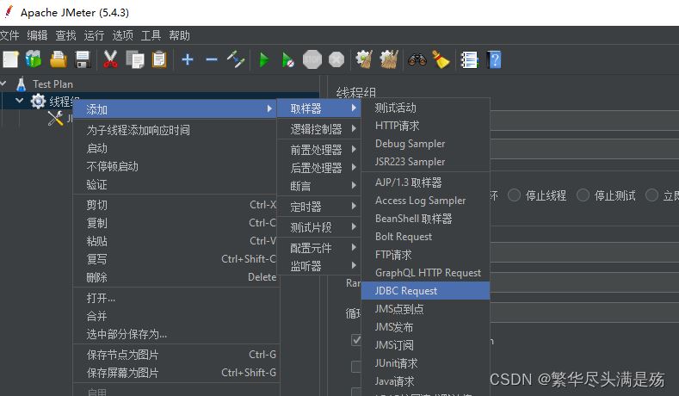Toggle the checked checkbox below 循环 field
This screenshot has width=679, height=396.
pos(356,340)
